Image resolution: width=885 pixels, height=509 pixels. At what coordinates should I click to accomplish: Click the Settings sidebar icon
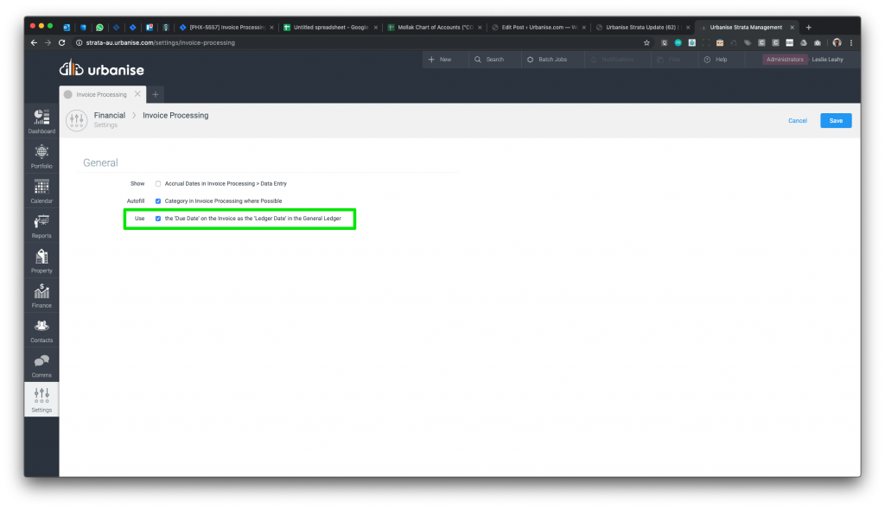pyautogui.click(x=41, y=399)
